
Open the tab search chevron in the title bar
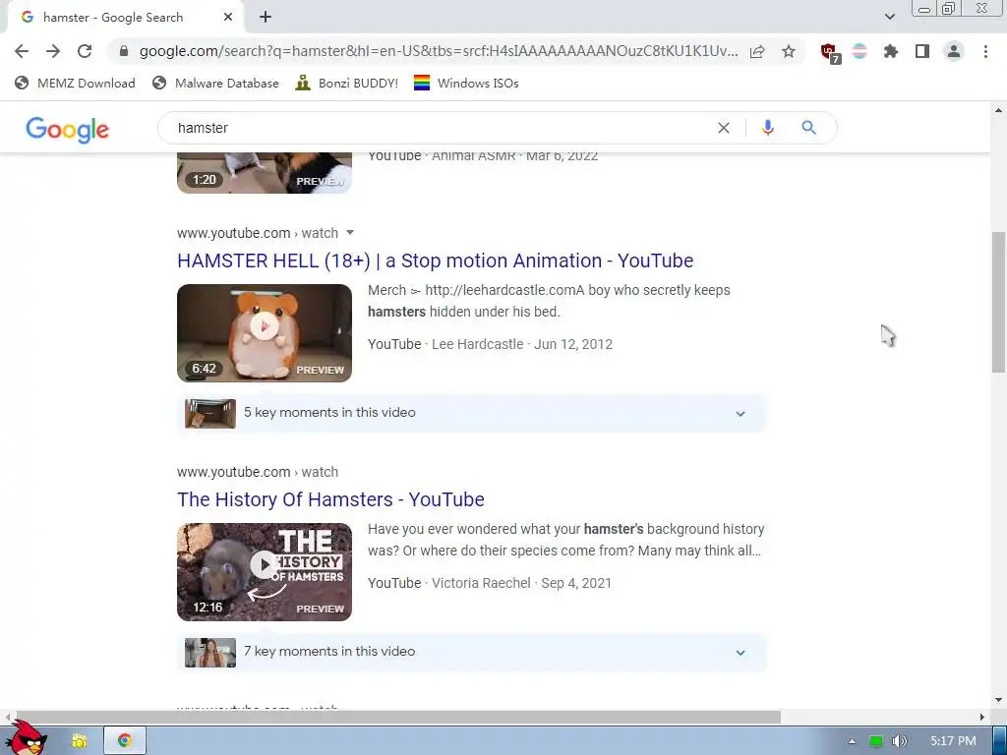(889, 17)
